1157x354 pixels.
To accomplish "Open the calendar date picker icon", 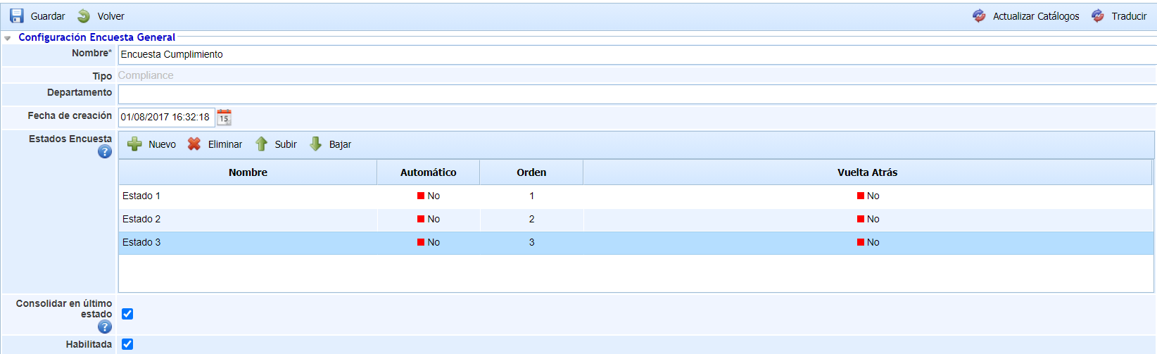I will coord(224,118).
